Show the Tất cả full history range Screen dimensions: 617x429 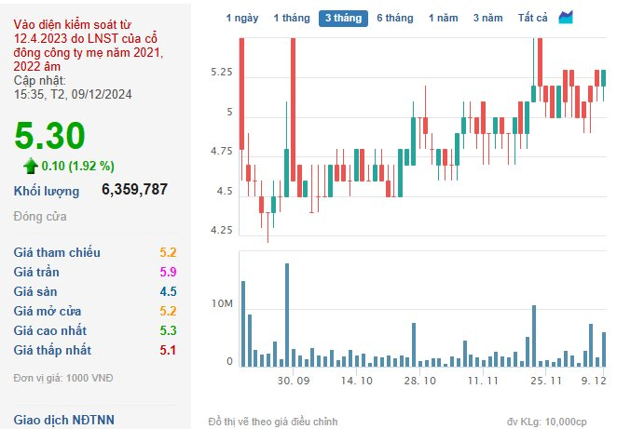click(x=532, y=18)
